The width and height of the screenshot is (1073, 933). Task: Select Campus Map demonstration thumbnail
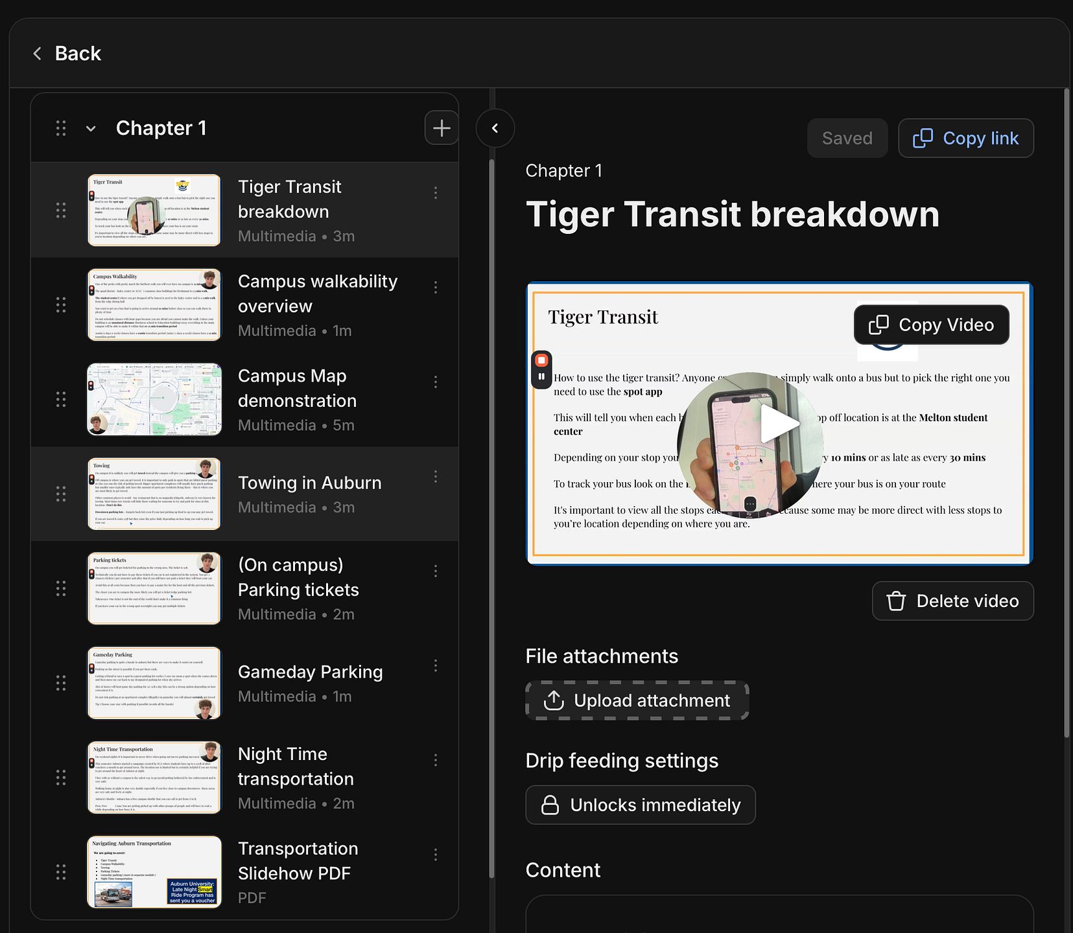[x=154, y=399]
